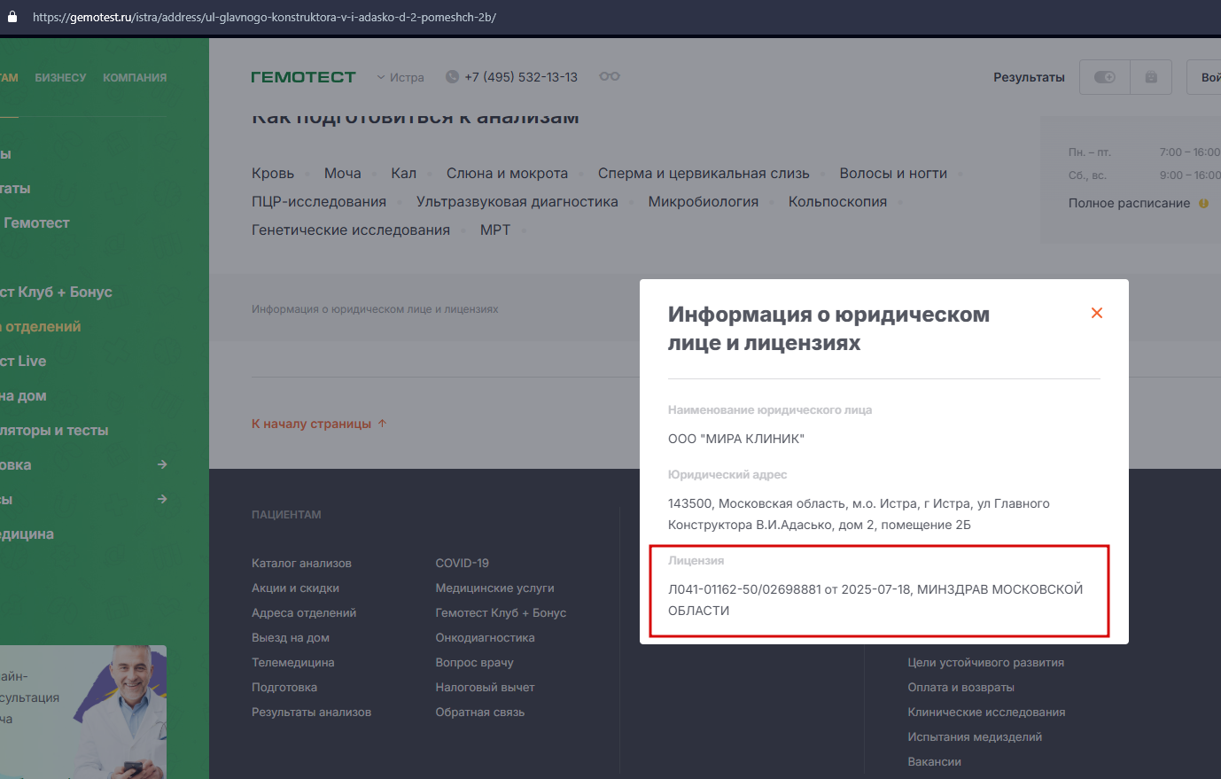Open footer Подготовка link
1221x779 pixels.
(284, 687)
